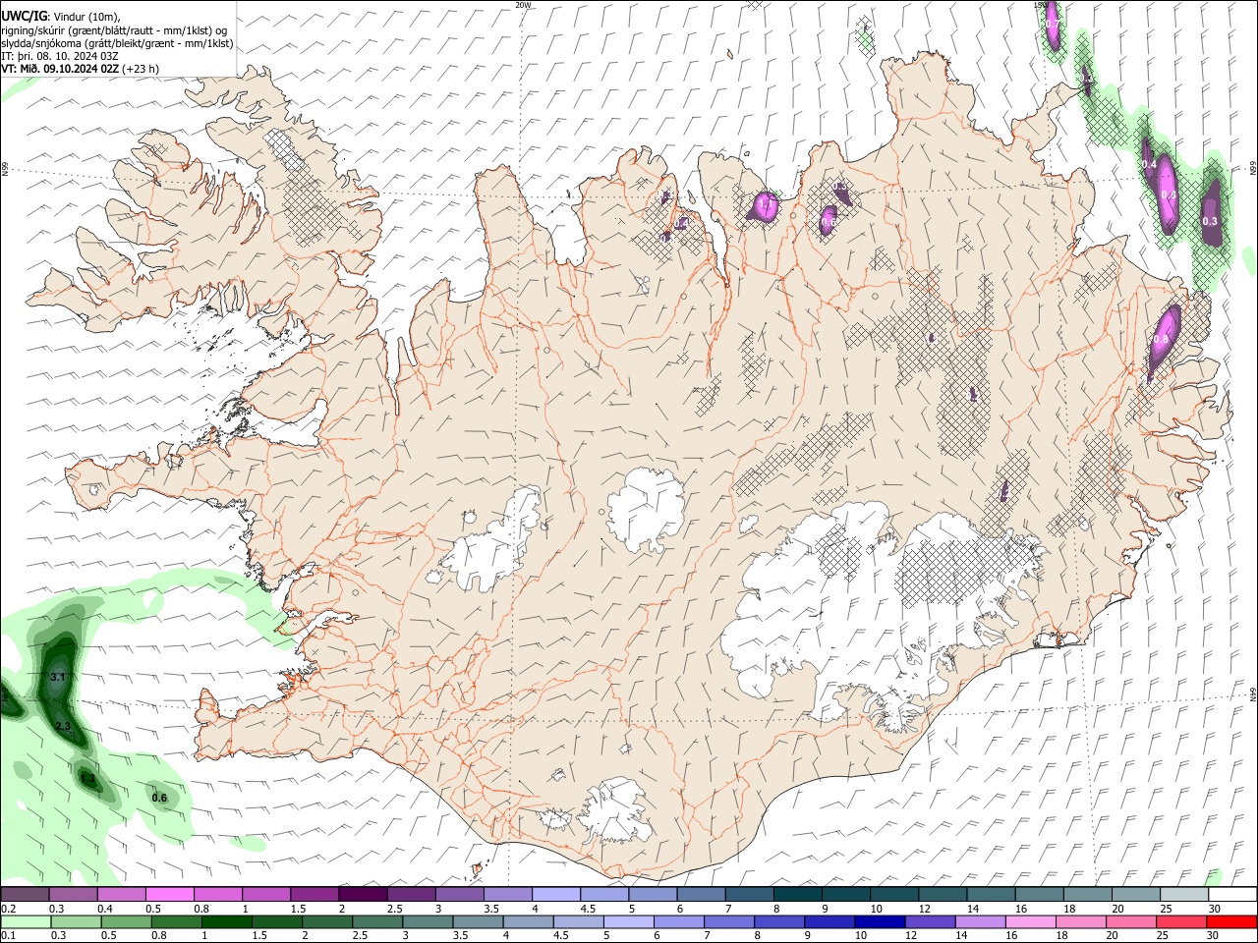Click the 1.1 value on the northern purple patch
This screenshot has width=1258, height=943.
point(767,205)
